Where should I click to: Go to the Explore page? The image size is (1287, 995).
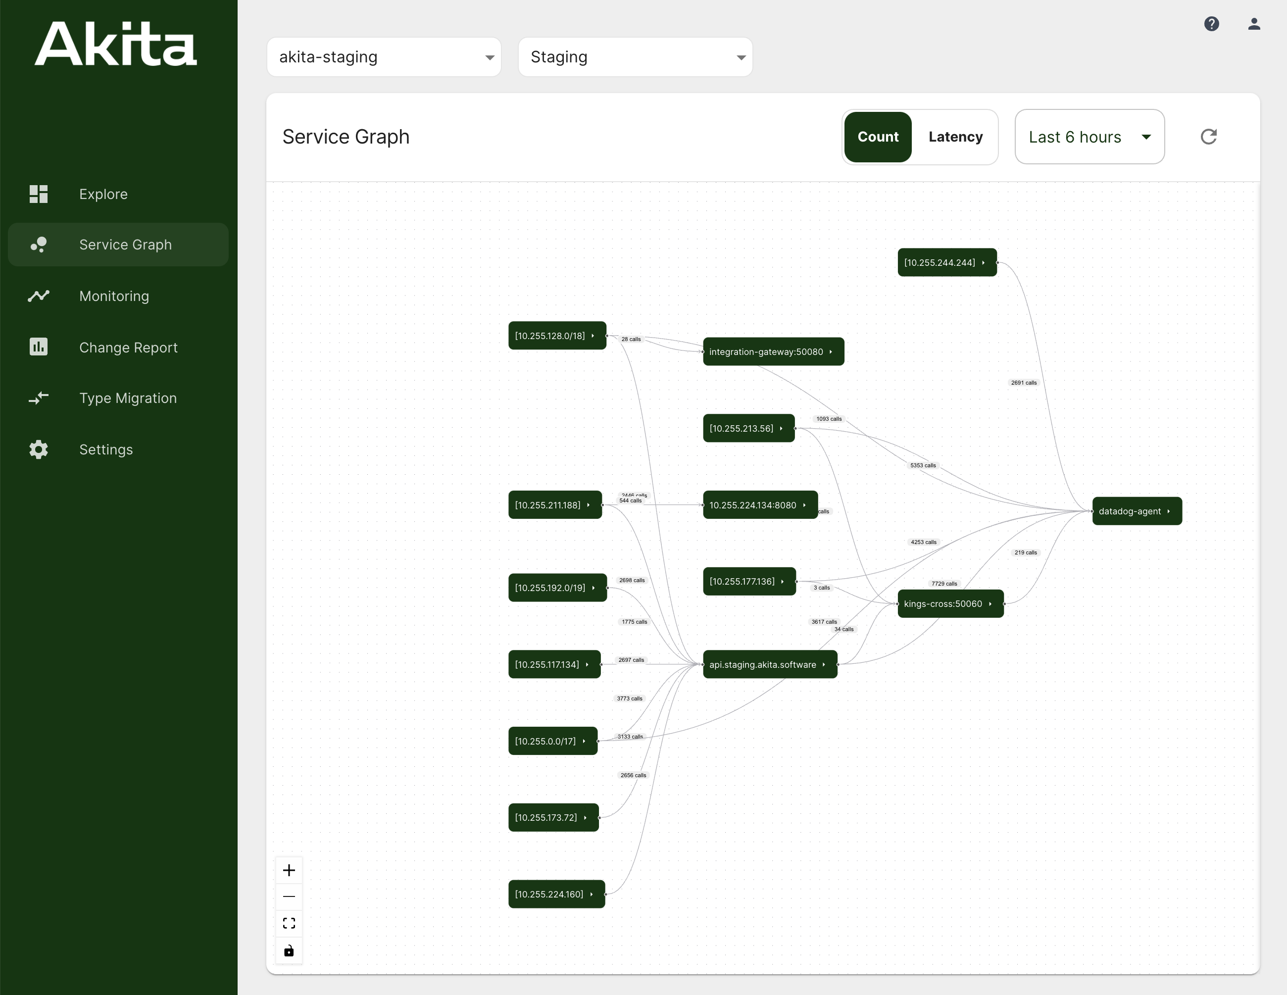click(103, 194)
